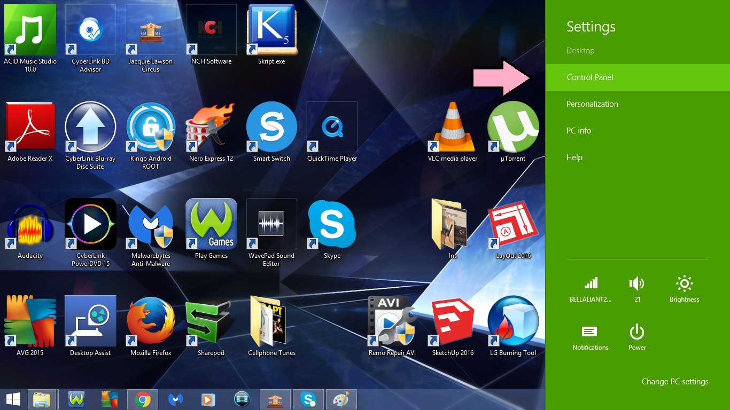The width and height of the screenshot is (730, 410).
Task: Select Jacquie Lawson Circus desktop shortcut
Action: [151, 37]
